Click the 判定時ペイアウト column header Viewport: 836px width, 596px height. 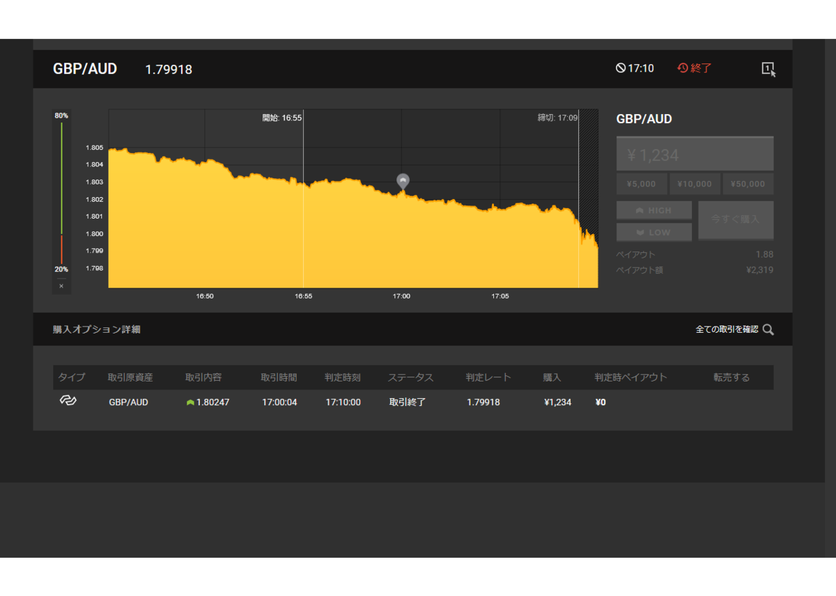(630, 377)
